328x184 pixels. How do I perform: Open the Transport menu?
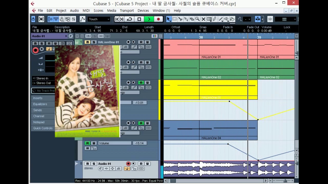[127, 10]
